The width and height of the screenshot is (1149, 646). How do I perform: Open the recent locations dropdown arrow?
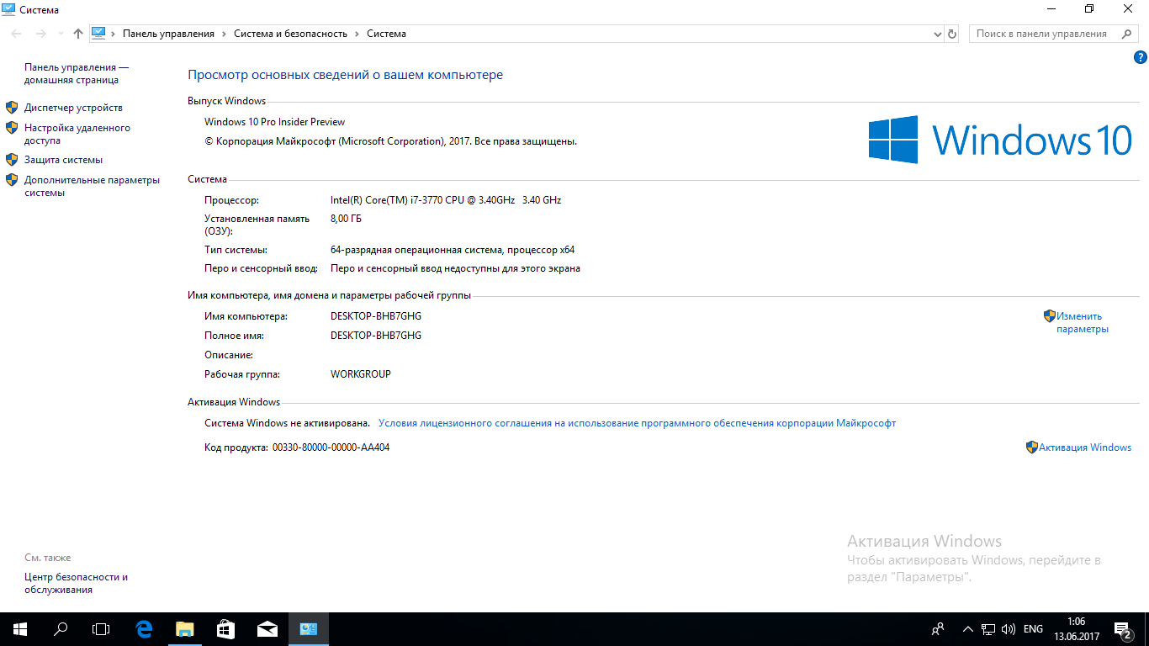click(x=61, y=34)
